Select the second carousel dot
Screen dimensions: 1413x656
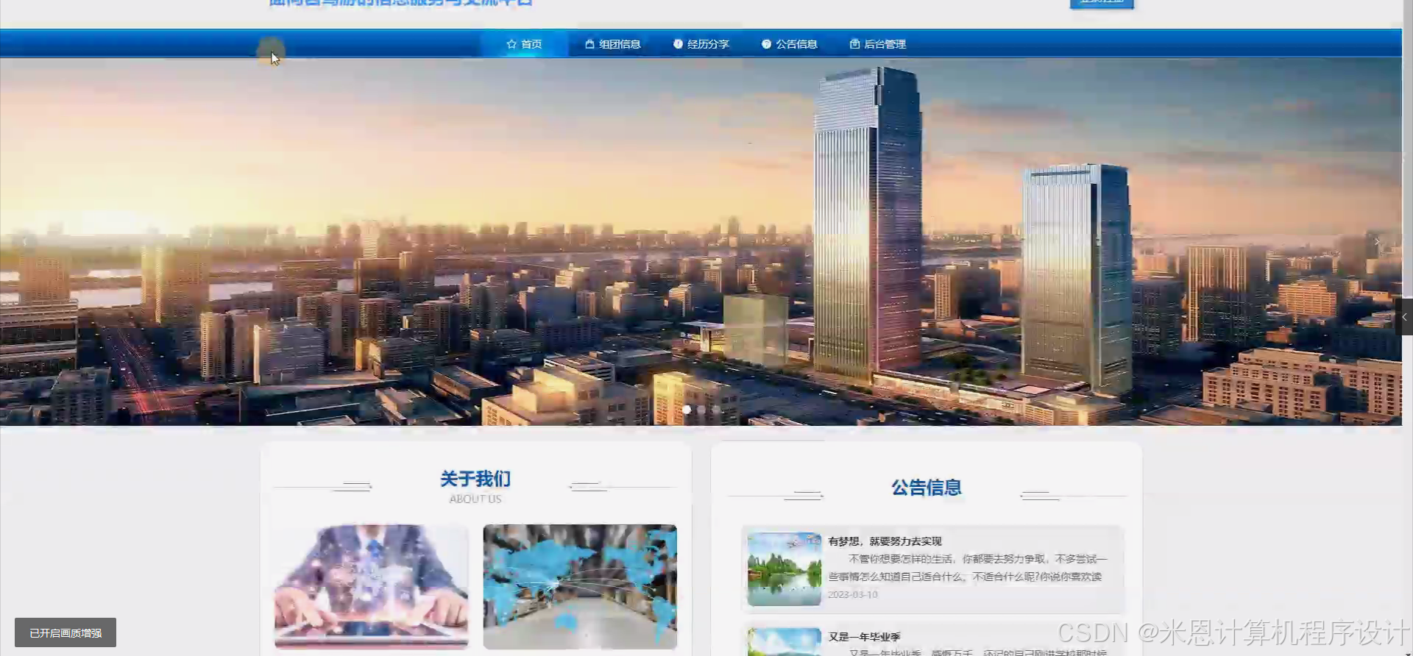(x=701, y=410)
